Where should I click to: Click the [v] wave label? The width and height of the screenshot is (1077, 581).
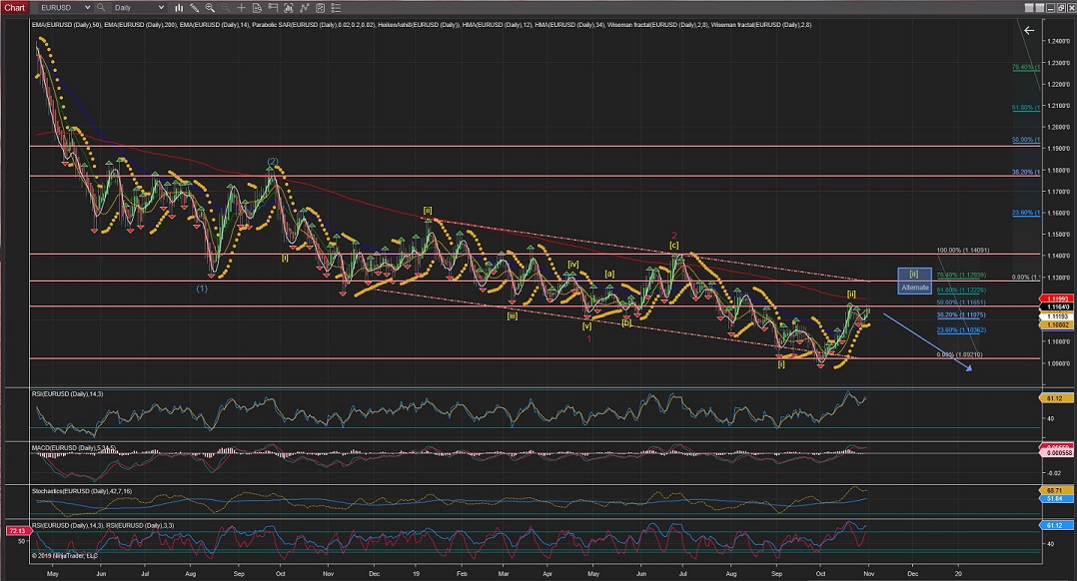click(x=586, y=326)
